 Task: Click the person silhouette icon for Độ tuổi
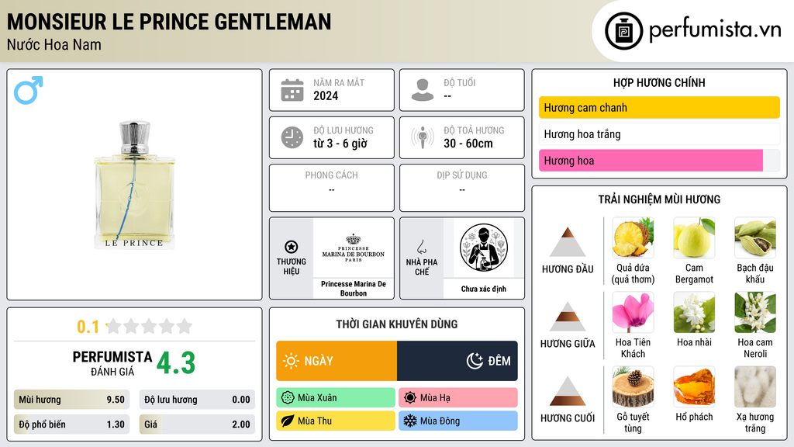point(423,90)
